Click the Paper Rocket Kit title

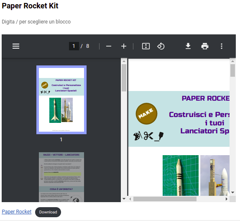coord(30,6)
